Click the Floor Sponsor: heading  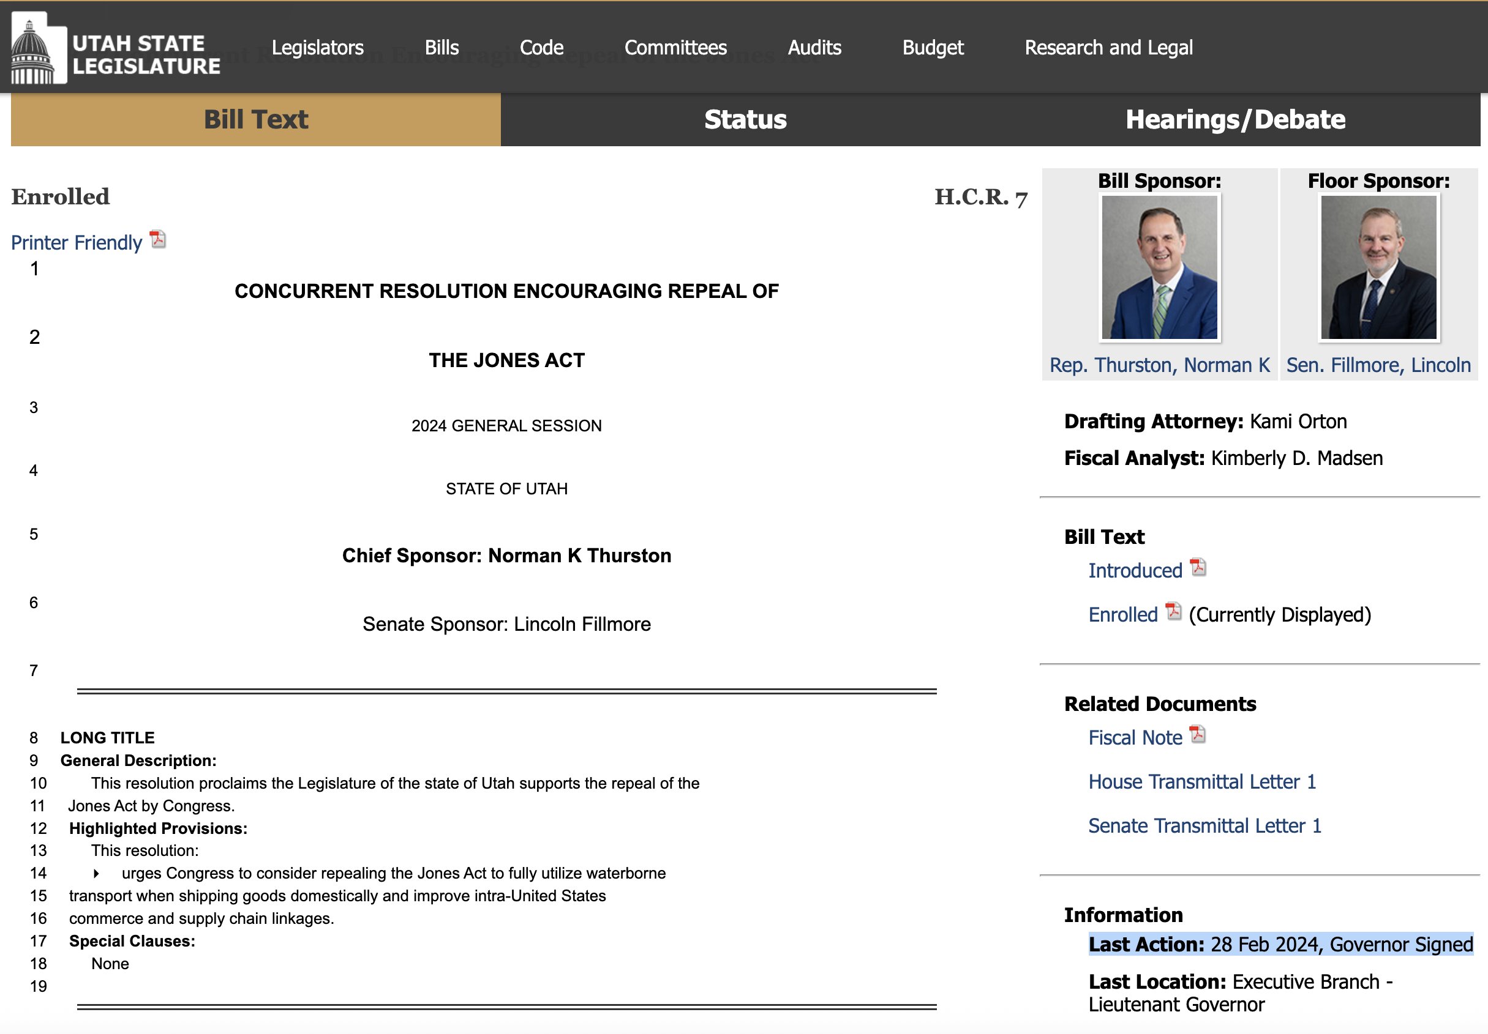pyautogui.click(x=1378, y=180)
